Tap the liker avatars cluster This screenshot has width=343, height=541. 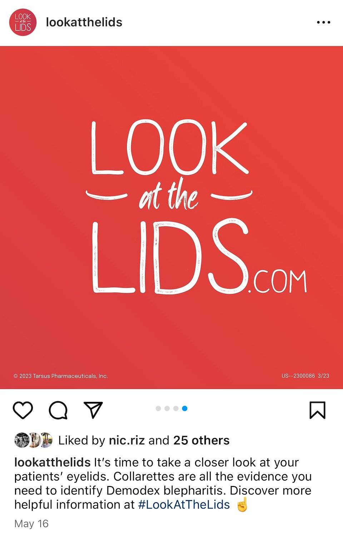34,440
